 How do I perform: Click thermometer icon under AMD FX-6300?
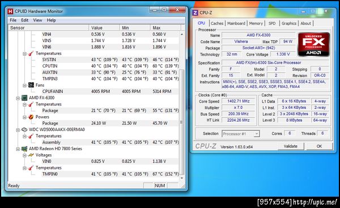click(x=31, y=104)
